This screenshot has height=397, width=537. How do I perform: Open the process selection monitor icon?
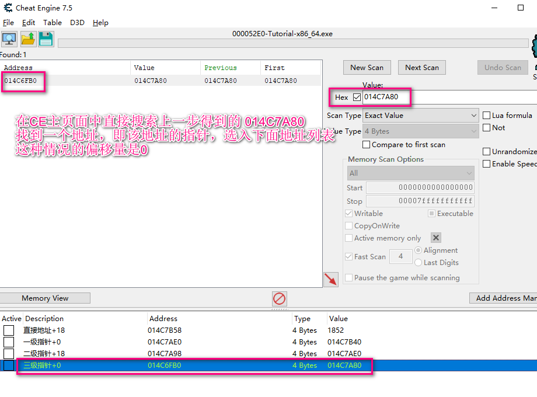pos(9,39)
